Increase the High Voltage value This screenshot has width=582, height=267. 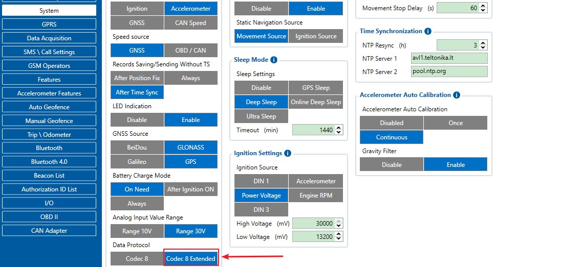tap(339, 222)
